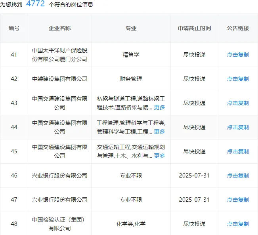Select 尽快投递 in row 41

pyautogui.click(x=194, y=55)
